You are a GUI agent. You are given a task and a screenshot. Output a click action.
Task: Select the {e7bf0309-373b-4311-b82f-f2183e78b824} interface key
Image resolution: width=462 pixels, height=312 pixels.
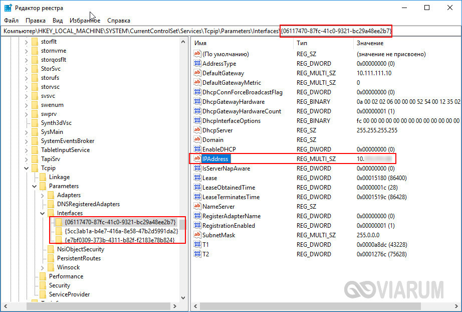pyautogui.click(x=119, y=240)
